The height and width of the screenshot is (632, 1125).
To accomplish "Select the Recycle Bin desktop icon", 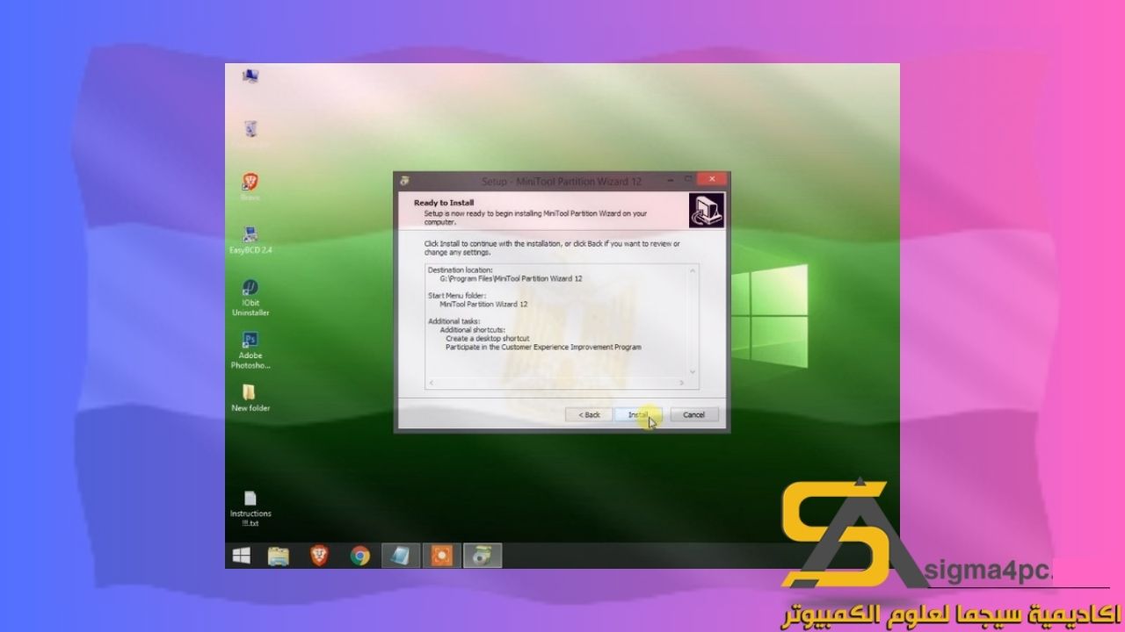I will [x=250, y=129].
